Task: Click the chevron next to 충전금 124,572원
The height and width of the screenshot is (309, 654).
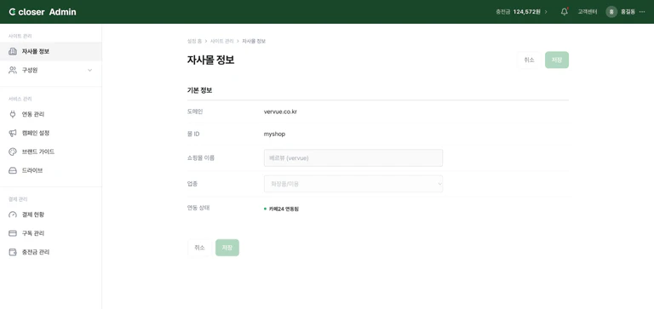Action: coord(546,12)
